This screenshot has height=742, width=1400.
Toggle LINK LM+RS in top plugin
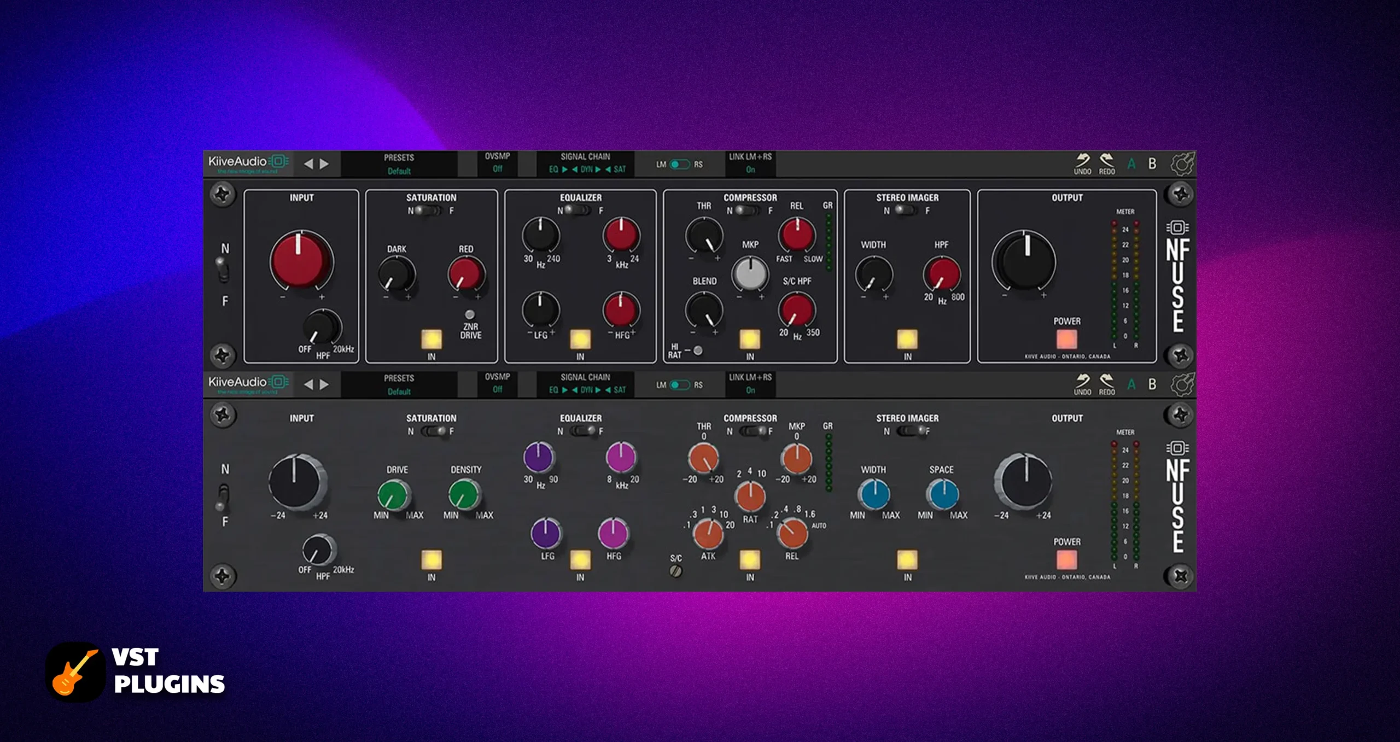pyautogui.click(x=750, y=163)
